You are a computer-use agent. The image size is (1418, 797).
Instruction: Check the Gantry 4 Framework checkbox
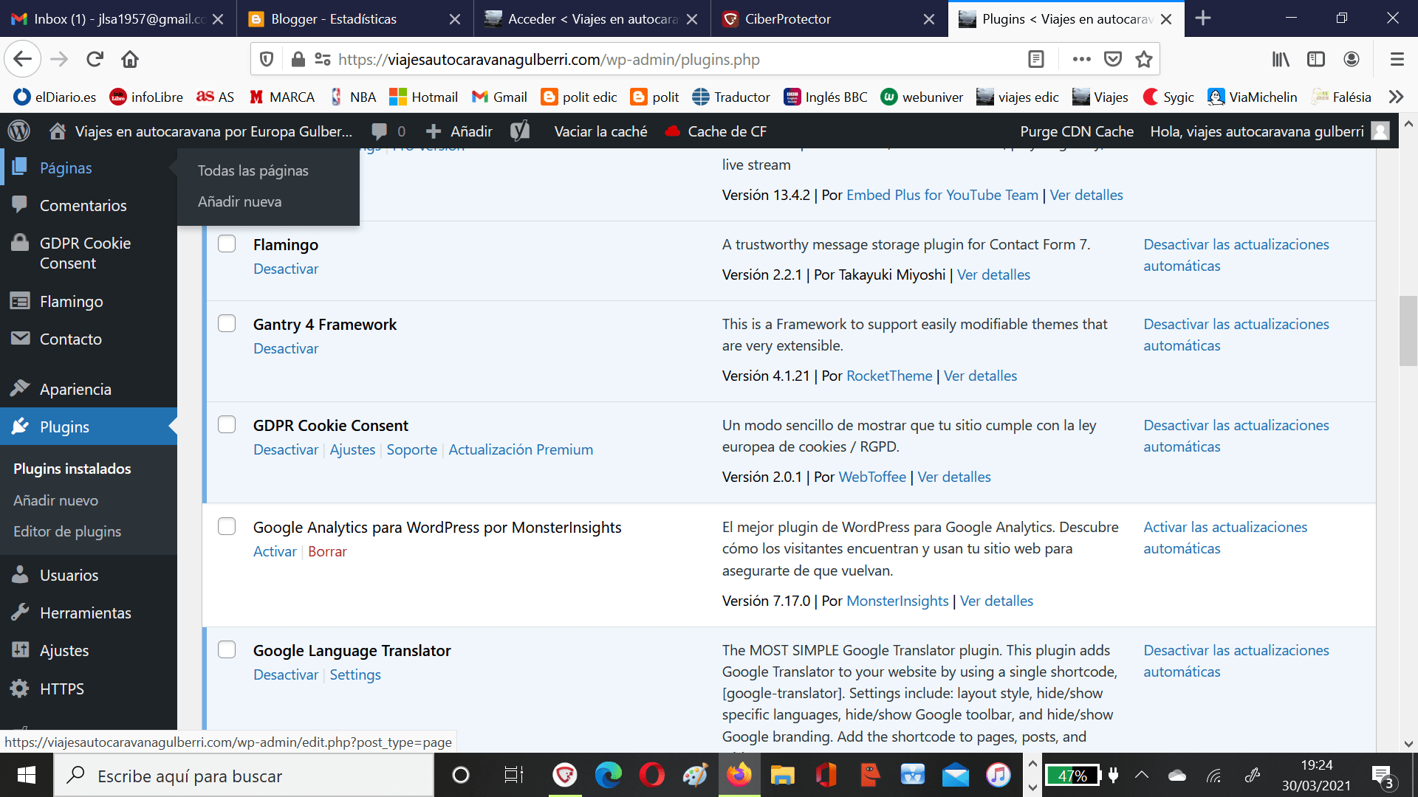coord(227,324)
